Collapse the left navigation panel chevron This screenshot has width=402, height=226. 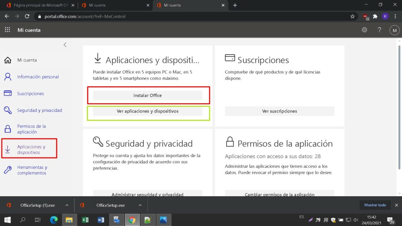[x=65, y=45]
